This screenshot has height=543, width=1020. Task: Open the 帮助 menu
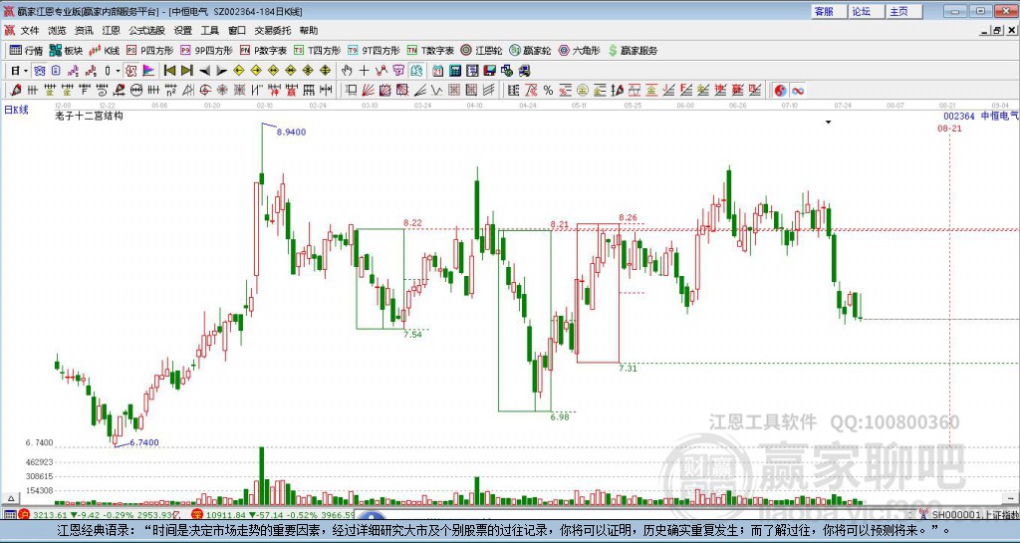[x=309, y=31]
